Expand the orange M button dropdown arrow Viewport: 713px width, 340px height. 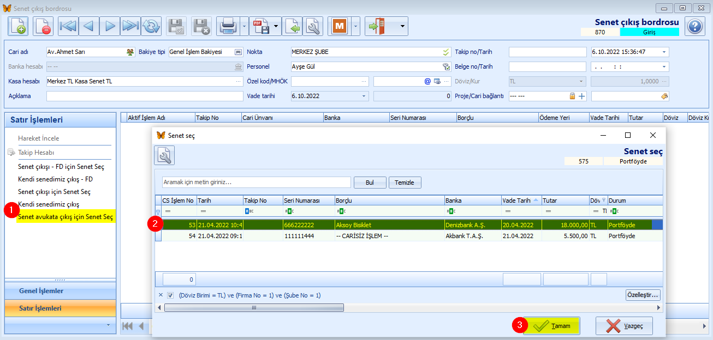355,26
